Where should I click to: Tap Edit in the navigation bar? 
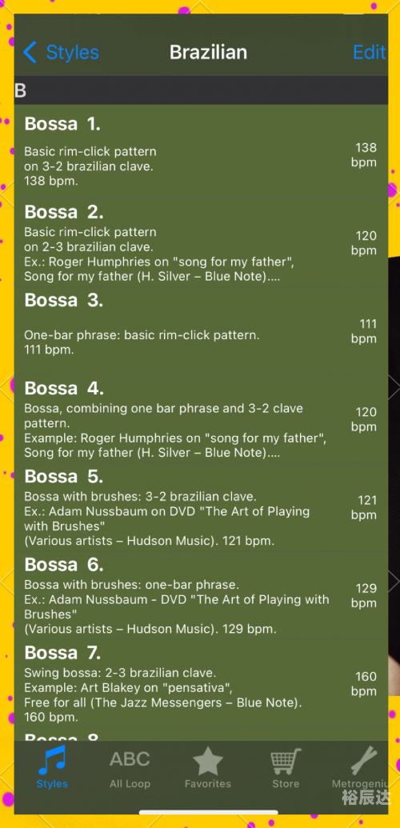[x=370, y=52]
